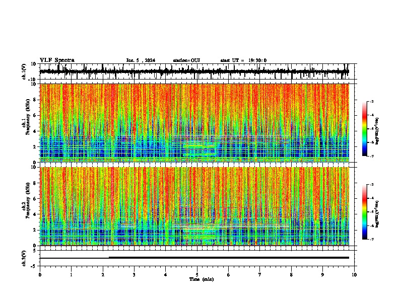Click the 6 kHz tick on ch.2 axis
This screenshot has width=399, height=308.
point(35,199)
